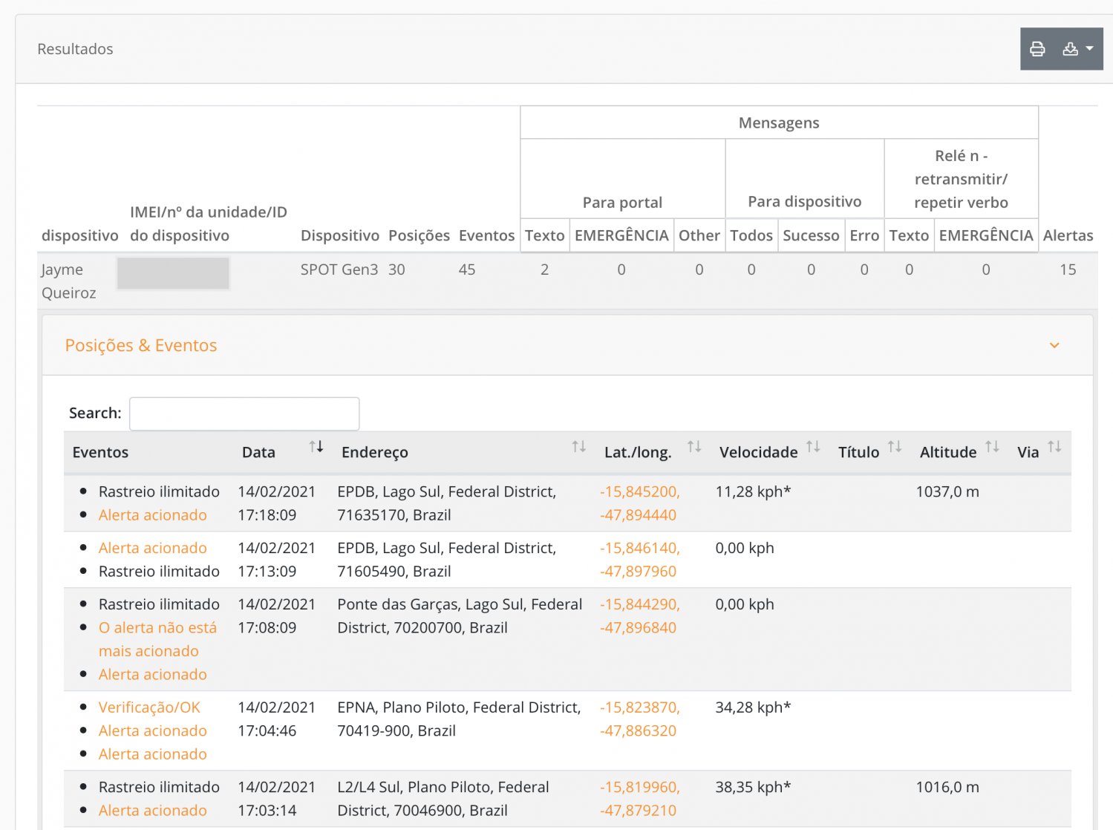Open Verificação/OK event link
The width and height of the screenshot is (1113, 830).
tap(149, 708)
